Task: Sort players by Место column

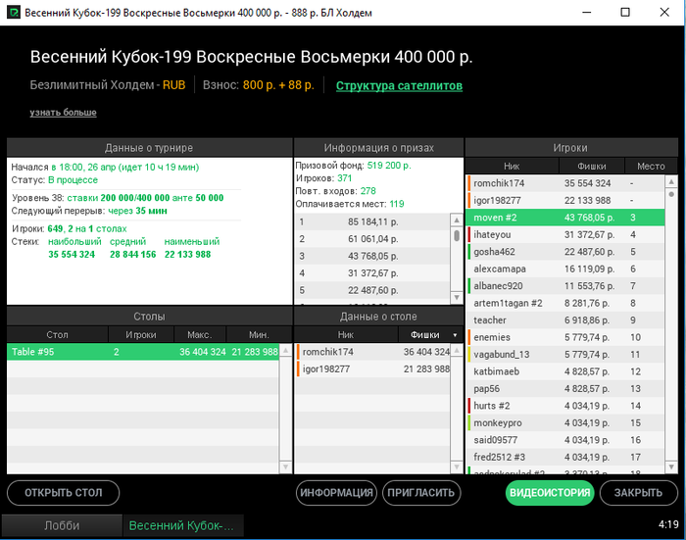Action: 651,167
